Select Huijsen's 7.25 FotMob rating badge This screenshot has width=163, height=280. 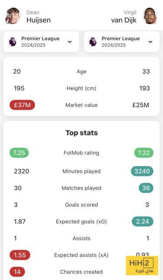tap(19, 153)
